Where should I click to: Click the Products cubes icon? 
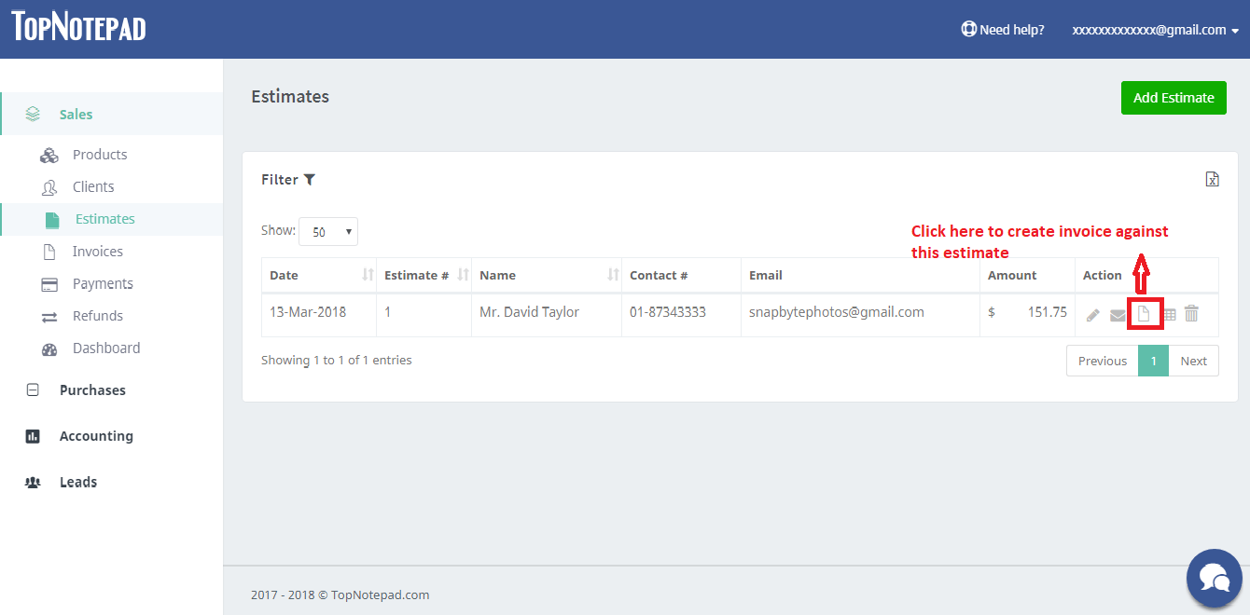pos(49,155)
